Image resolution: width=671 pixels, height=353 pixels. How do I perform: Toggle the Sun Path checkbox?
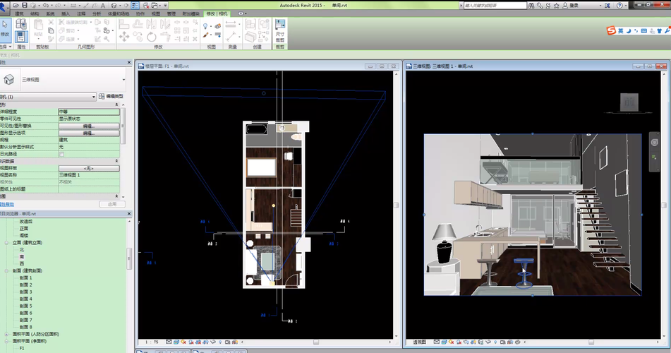(61, 154)
